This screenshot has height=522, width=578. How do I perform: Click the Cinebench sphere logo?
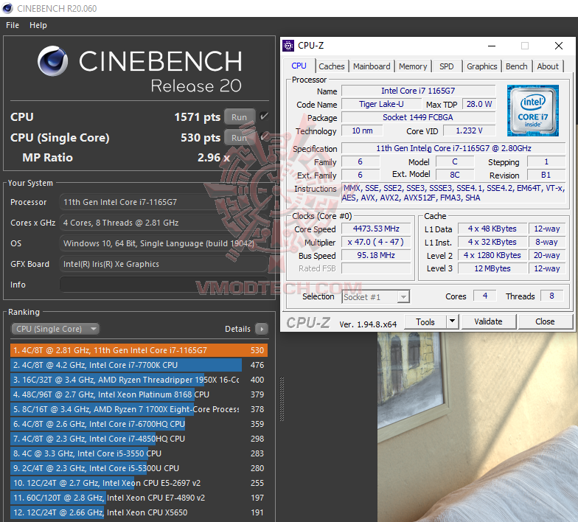point(53,60)
